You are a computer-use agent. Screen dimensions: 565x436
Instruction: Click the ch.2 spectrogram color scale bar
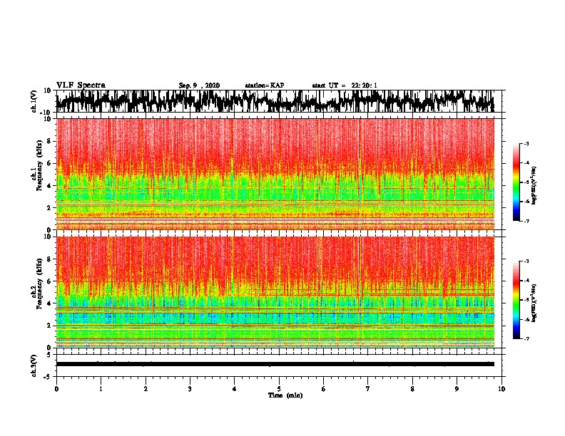tap(516, 300)
